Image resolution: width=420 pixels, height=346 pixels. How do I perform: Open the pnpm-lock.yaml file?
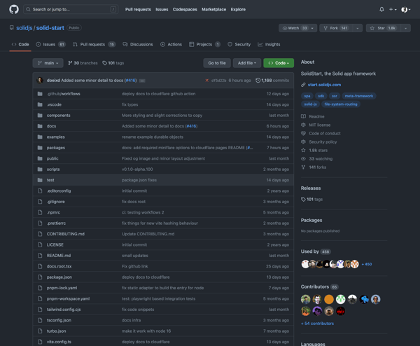[62, 288]
